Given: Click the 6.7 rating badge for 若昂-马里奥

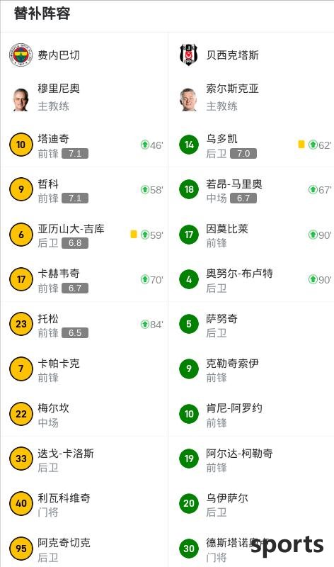Looking at the screenshot, I should click(243, 198).
